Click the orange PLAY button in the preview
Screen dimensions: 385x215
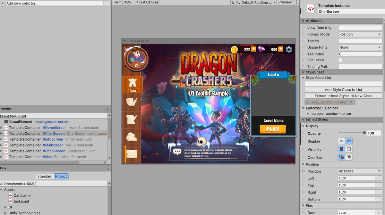pos(273,129)
